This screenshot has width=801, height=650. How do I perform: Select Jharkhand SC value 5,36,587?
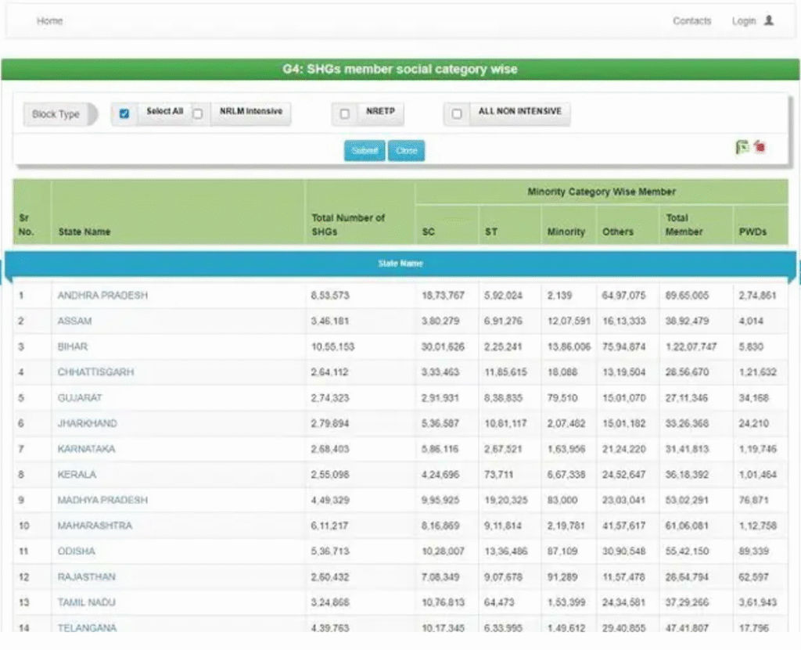[x=440, y=423]
